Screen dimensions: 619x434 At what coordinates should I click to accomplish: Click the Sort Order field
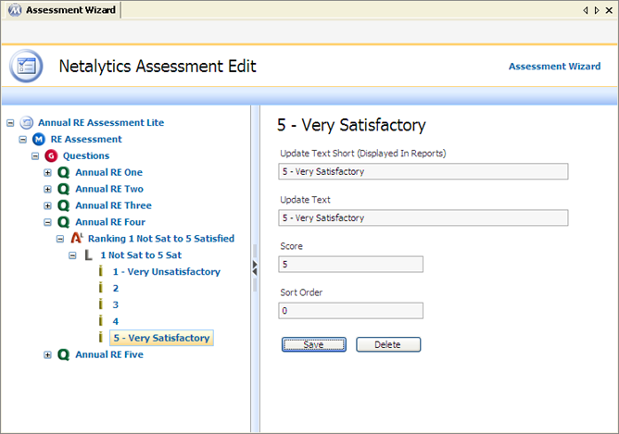[350, 311]
